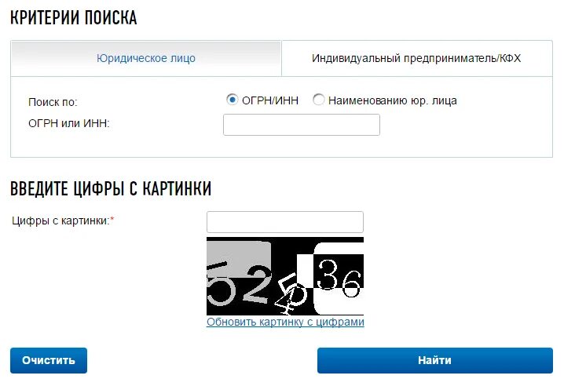This screenshot has width=564, height=379.
Task: Choose the Наименованию юр. лица radio button
Action: coord(318,100)
